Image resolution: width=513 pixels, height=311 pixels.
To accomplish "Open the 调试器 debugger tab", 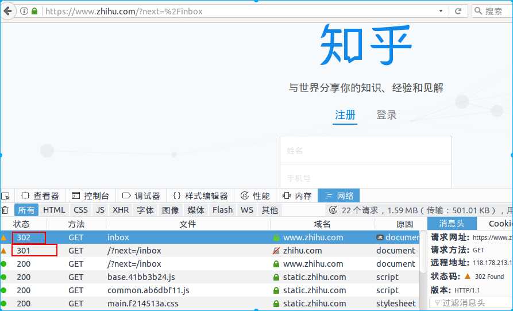I will [141, 196].
